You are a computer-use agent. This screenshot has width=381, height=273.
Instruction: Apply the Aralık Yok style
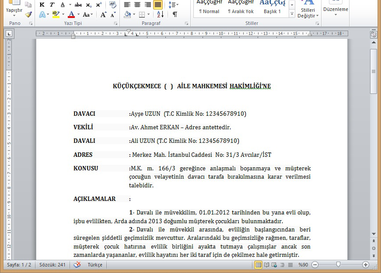241,8
